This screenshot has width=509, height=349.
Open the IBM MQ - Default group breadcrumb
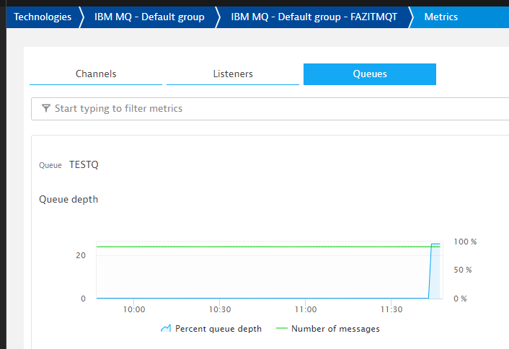(149, 17)
